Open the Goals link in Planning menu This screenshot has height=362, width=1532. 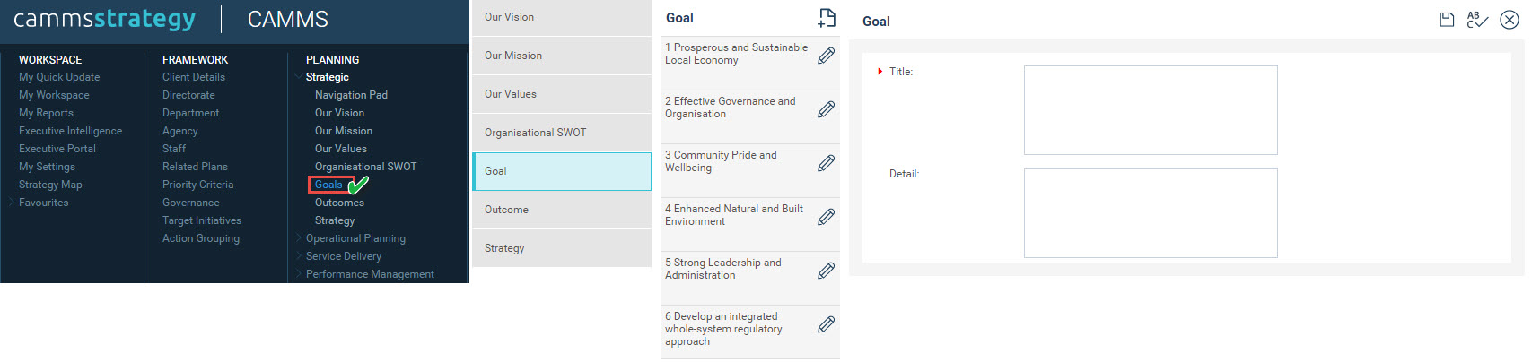pos(328,185)
